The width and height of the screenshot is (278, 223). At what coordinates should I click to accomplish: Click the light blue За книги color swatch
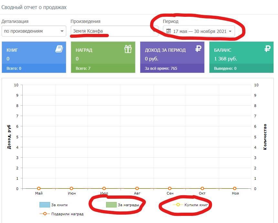click(x=44, y=205)
